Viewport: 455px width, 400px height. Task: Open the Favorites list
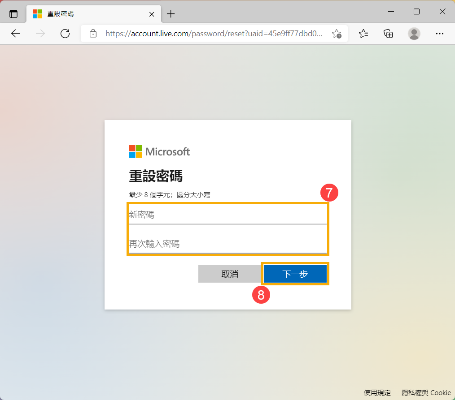coord(363,34)
